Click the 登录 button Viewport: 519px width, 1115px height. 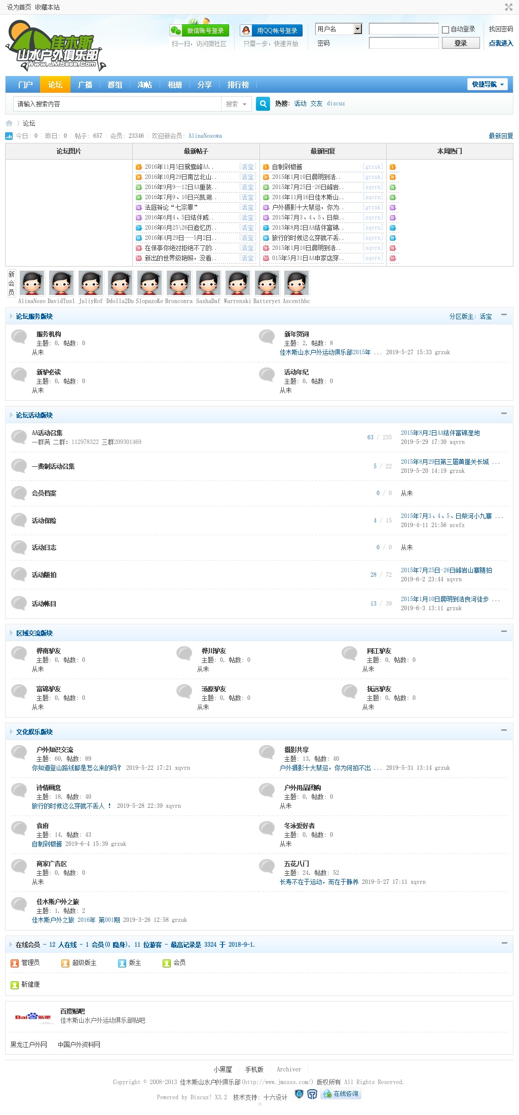click(x=461, y=43)
